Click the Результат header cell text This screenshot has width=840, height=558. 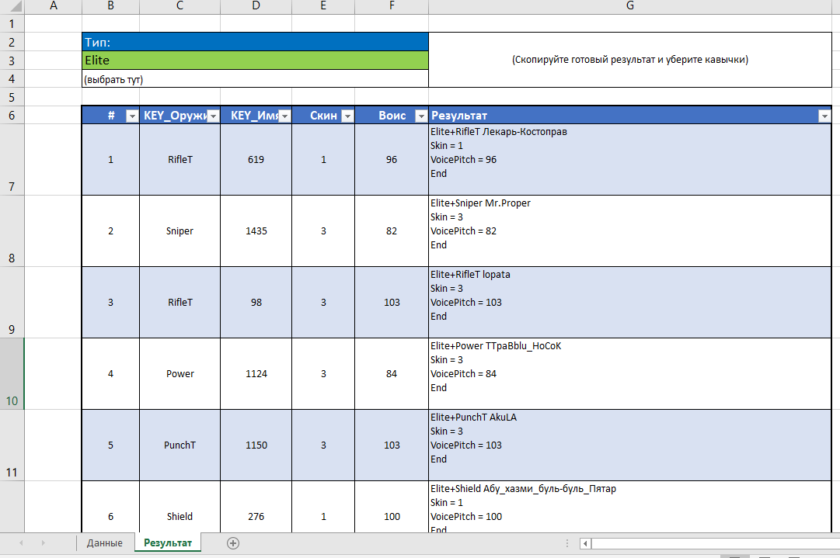(459, 116)
